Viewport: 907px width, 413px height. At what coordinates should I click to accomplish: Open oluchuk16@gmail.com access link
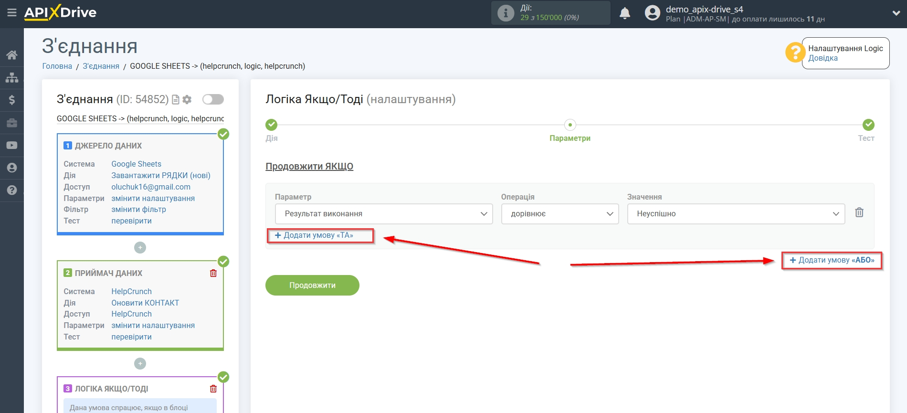[151, 187]
